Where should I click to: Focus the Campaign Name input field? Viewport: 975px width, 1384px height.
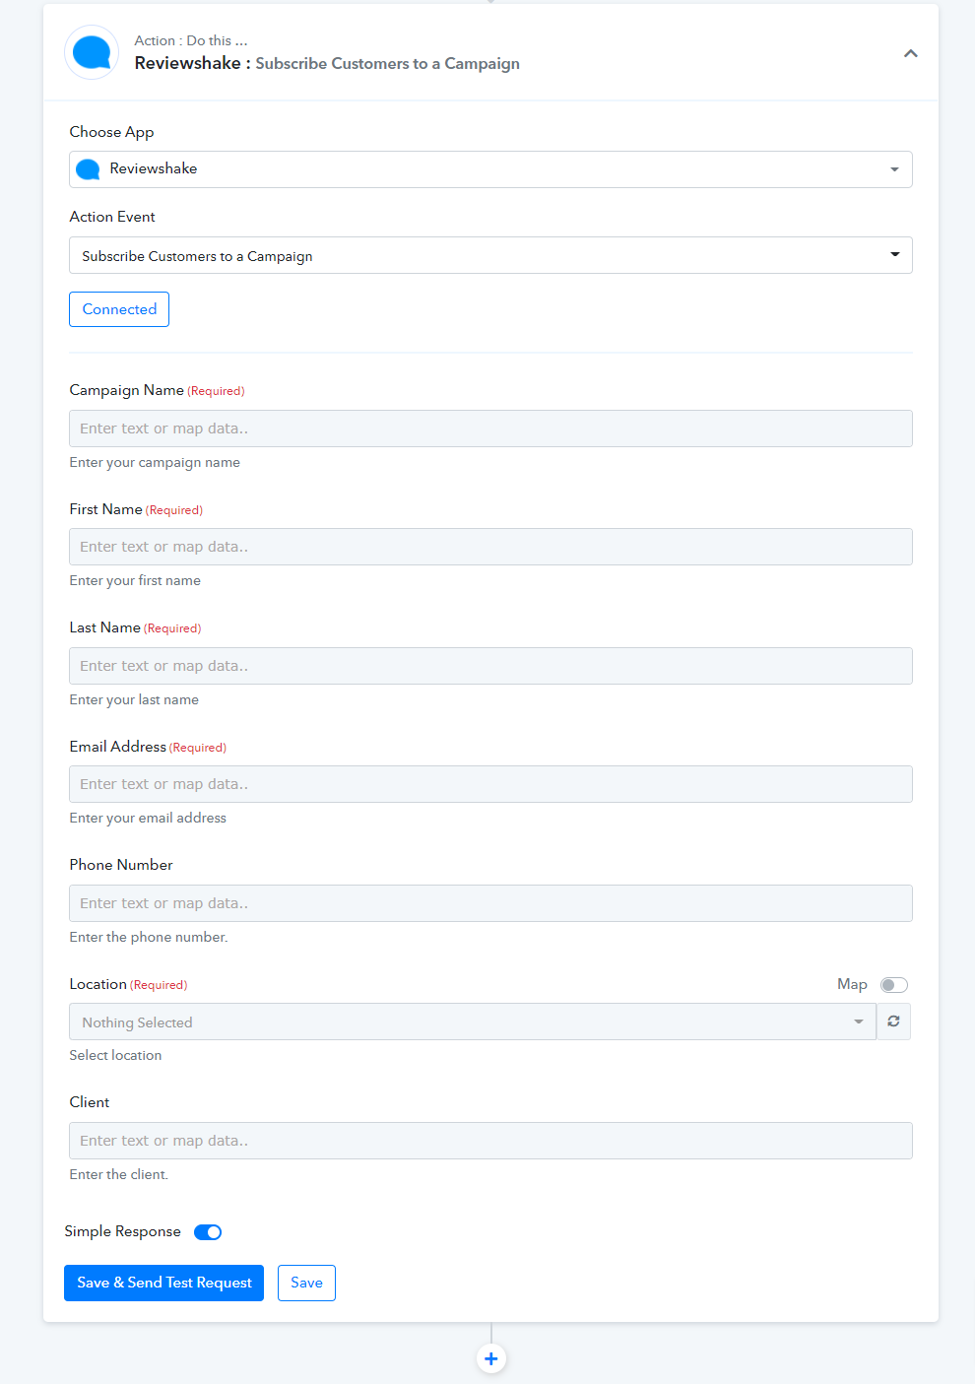tap(490, 428)
